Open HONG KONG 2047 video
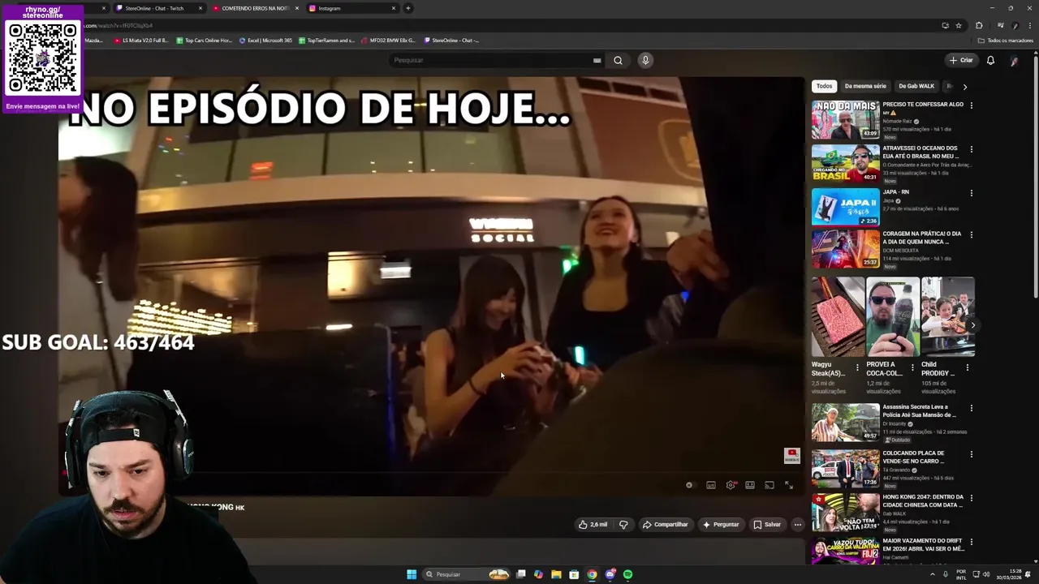The height and width of the screenshot is (584, 1039). pyautogui.click(x=845, y=512)
